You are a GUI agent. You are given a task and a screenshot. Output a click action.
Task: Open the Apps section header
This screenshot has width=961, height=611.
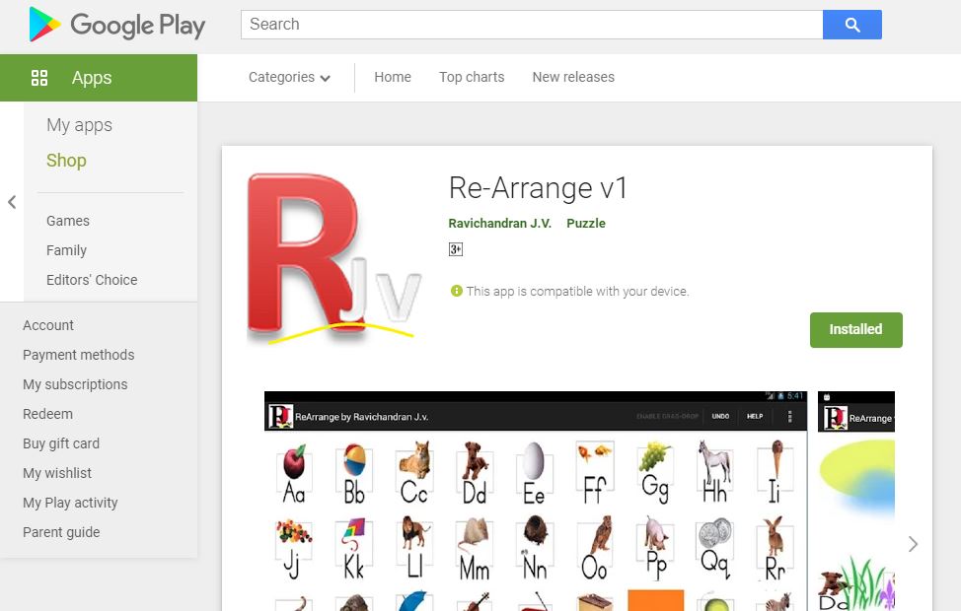99,78
